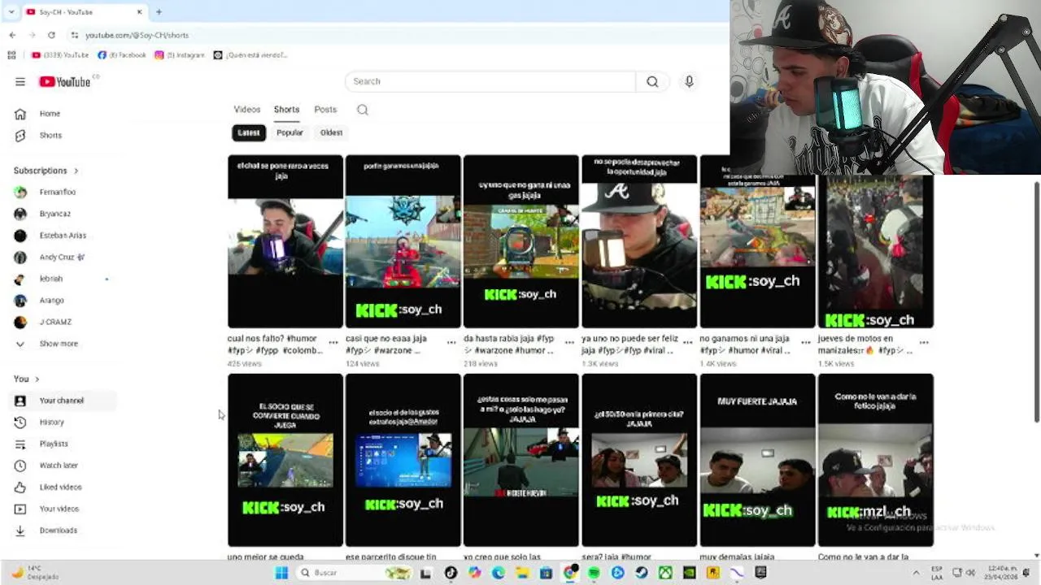Open Windows Start menu

[x=281, y=573]
